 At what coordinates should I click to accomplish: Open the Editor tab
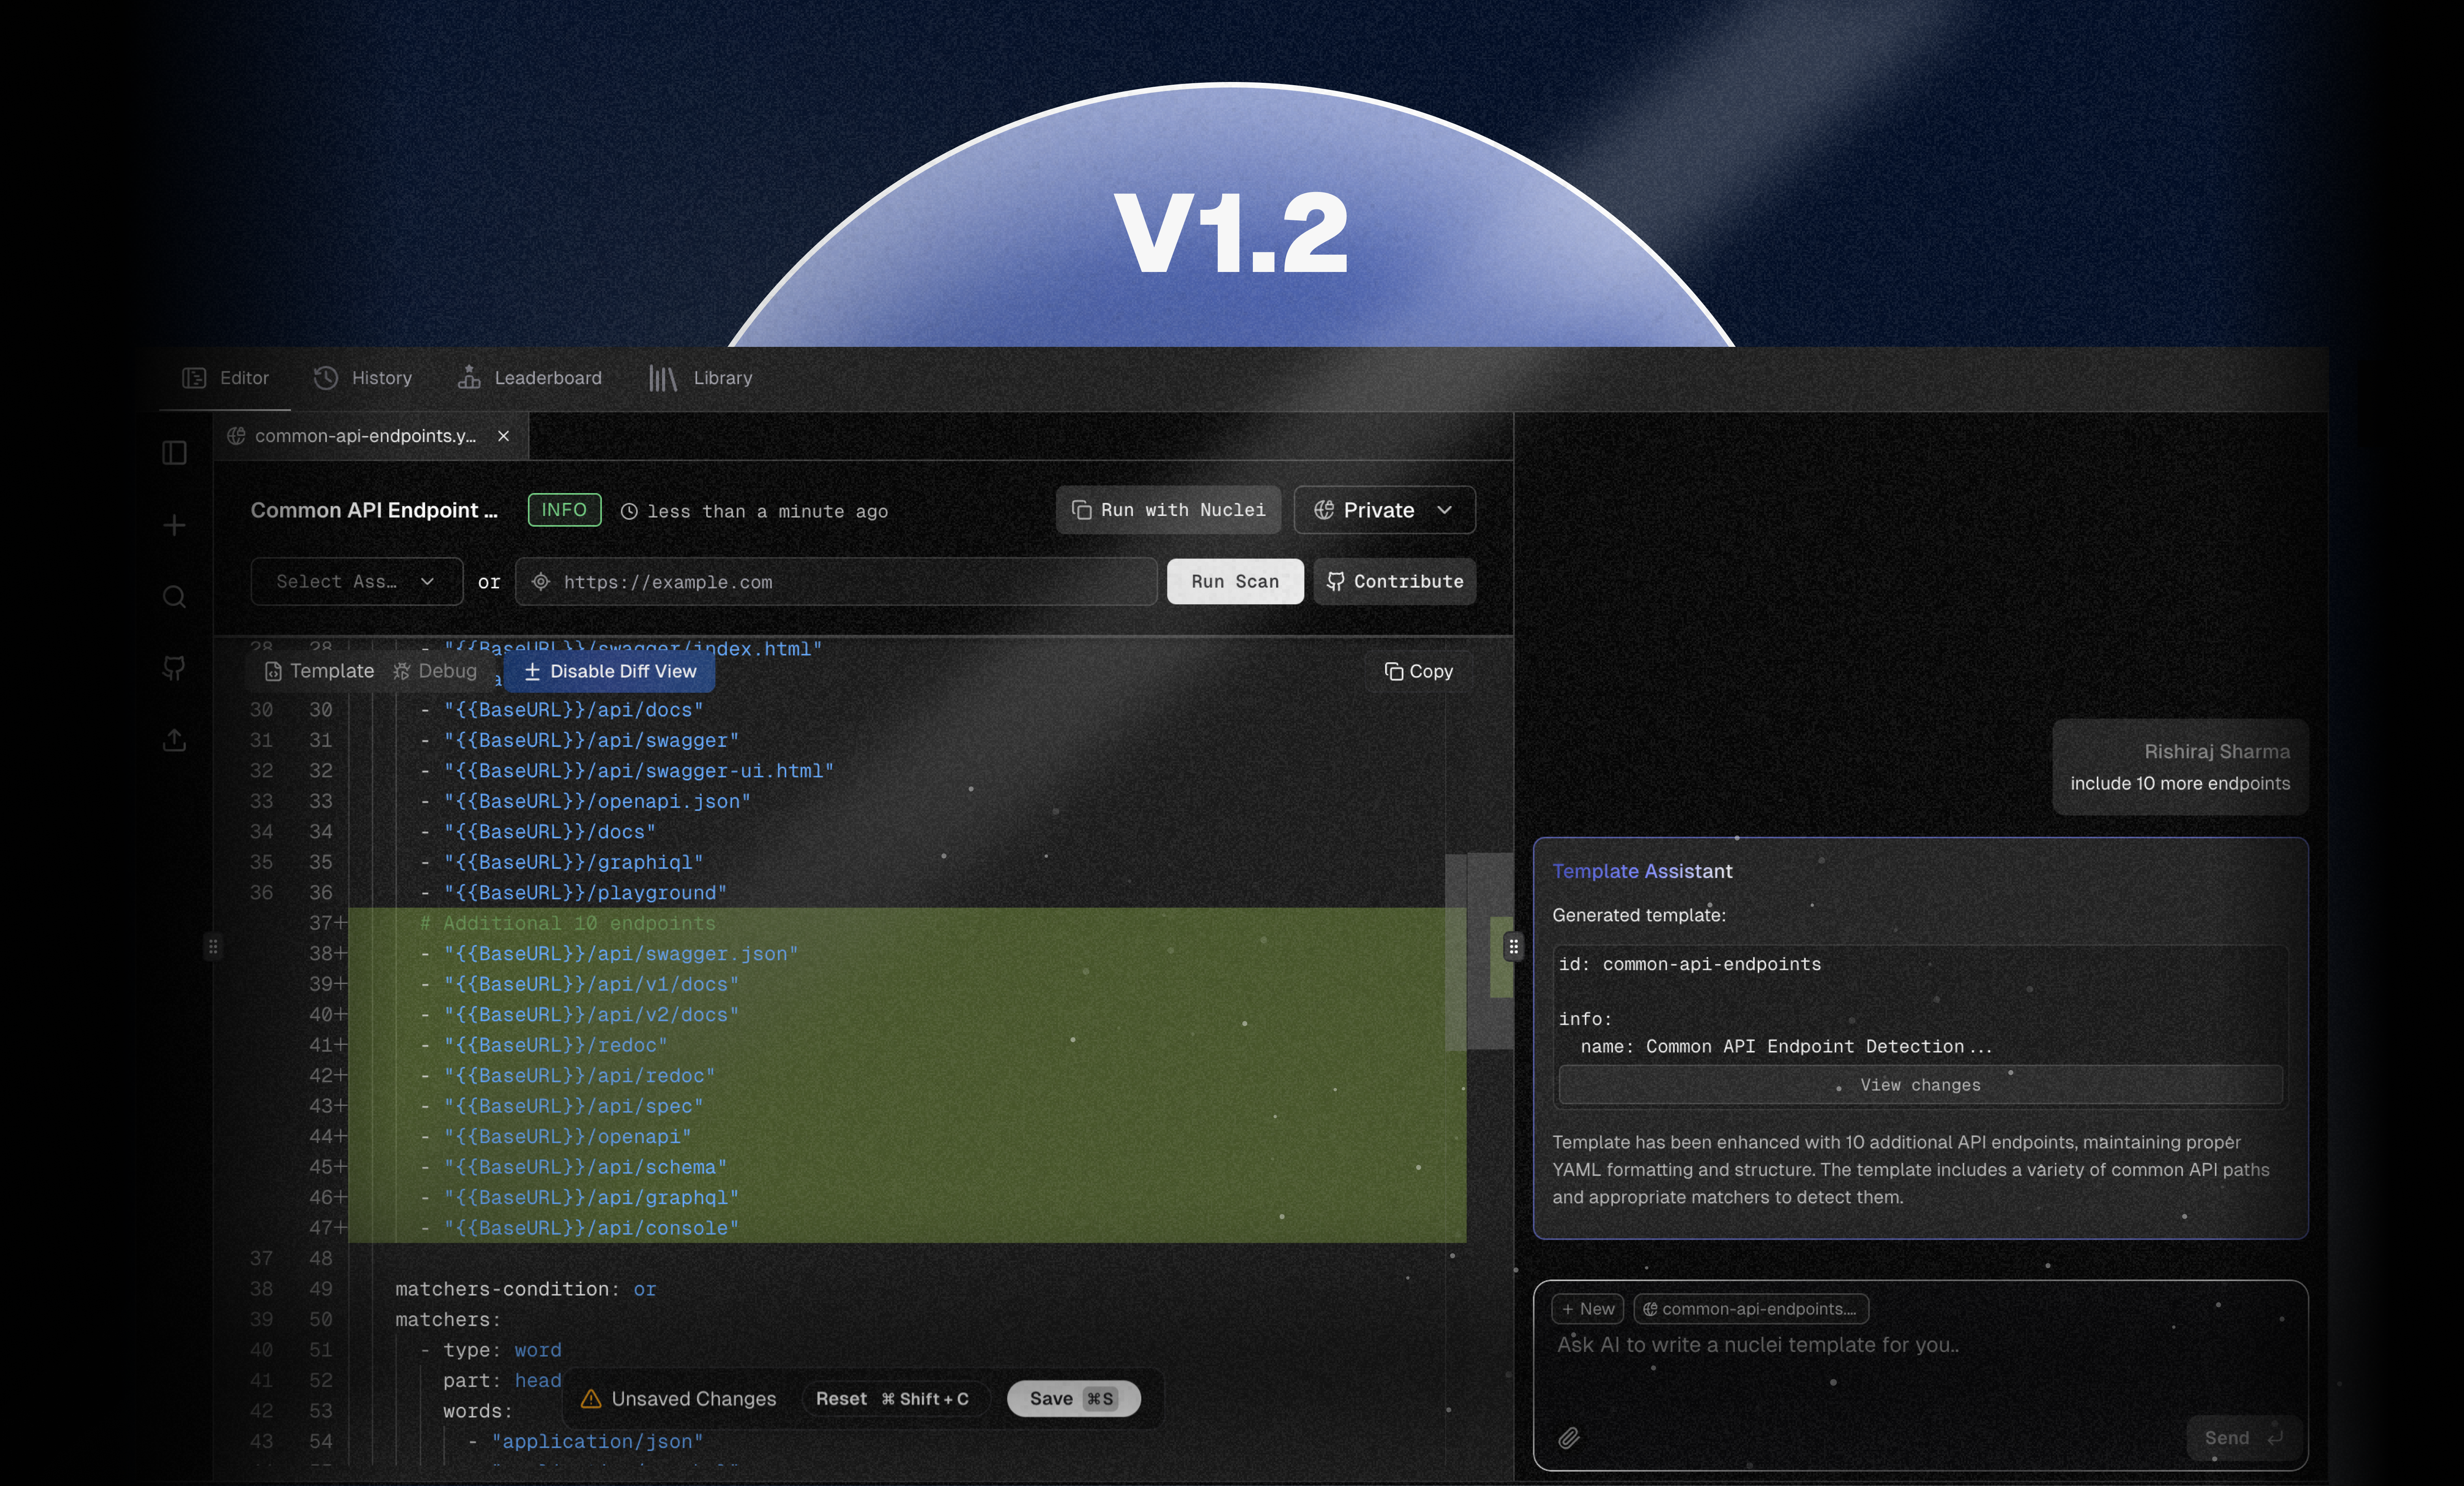(225, 378)
